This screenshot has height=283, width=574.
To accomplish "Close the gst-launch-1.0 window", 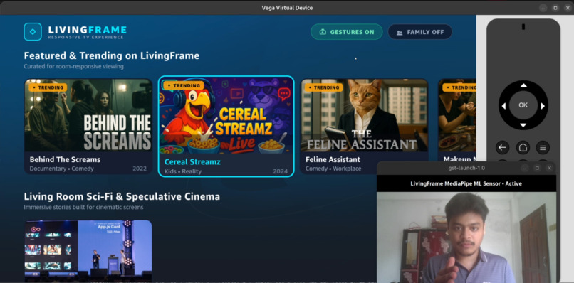I will 549,168.
